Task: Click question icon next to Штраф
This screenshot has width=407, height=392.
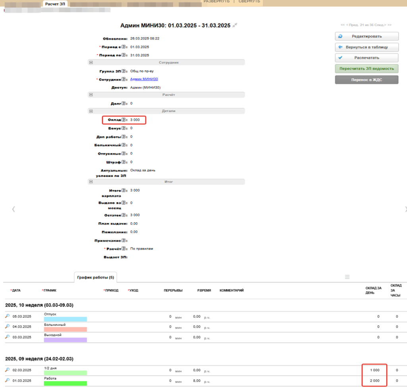Action: click(x=124, y=162)
